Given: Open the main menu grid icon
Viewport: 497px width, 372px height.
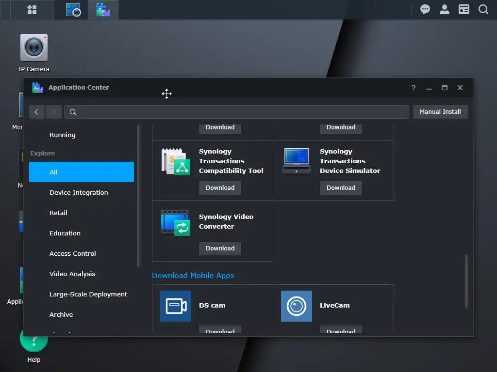Looking at the screenshot, I should 32,10.
